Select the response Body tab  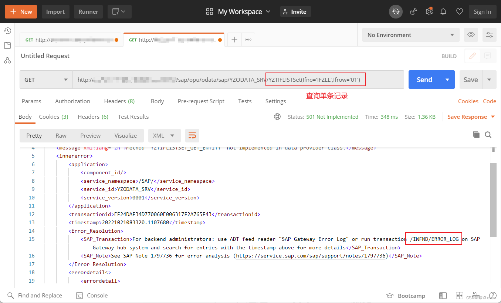[x=25, y=117]
